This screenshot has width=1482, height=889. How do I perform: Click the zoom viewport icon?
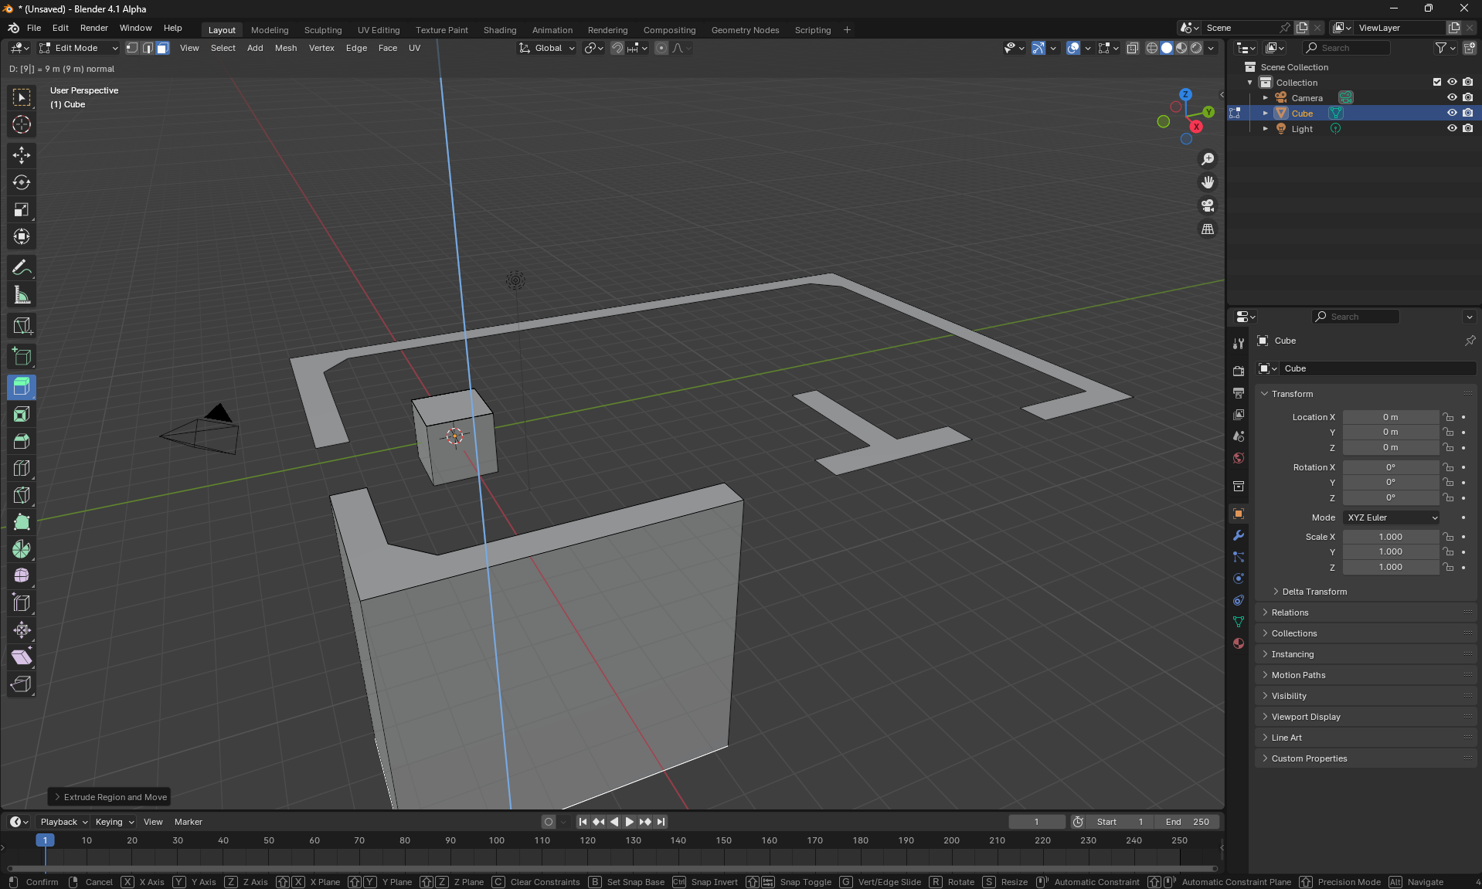click(1208, 159)
